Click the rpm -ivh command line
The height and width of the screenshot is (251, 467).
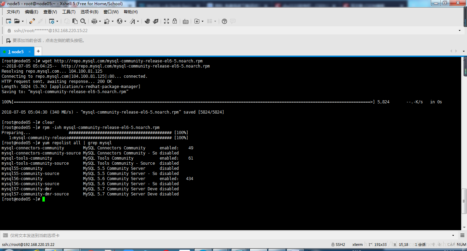tap(81, 128)
